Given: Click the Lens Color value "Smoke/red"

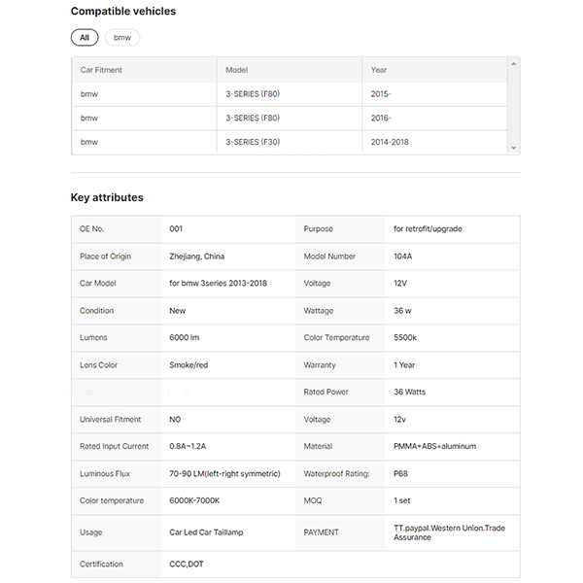Looking at the screenshot, I should [190, 365].
